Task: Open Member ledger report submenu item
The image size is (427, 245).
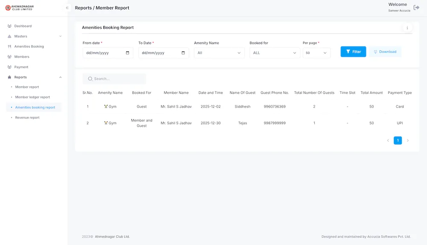Action: click(33, 97)
